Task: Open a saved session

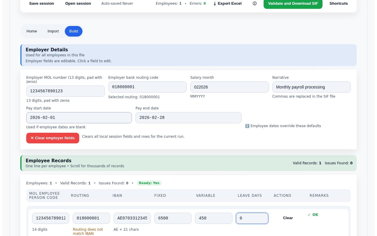Action: pos(78,3)
